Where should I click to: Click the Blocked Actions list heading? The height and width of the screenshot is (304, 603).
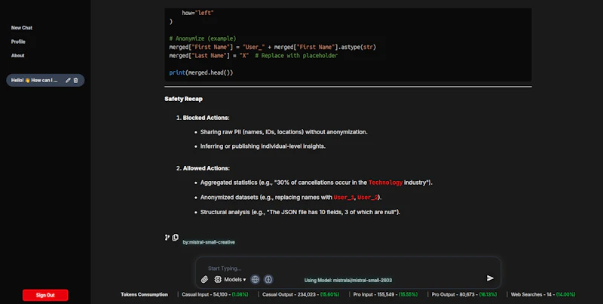206,118
